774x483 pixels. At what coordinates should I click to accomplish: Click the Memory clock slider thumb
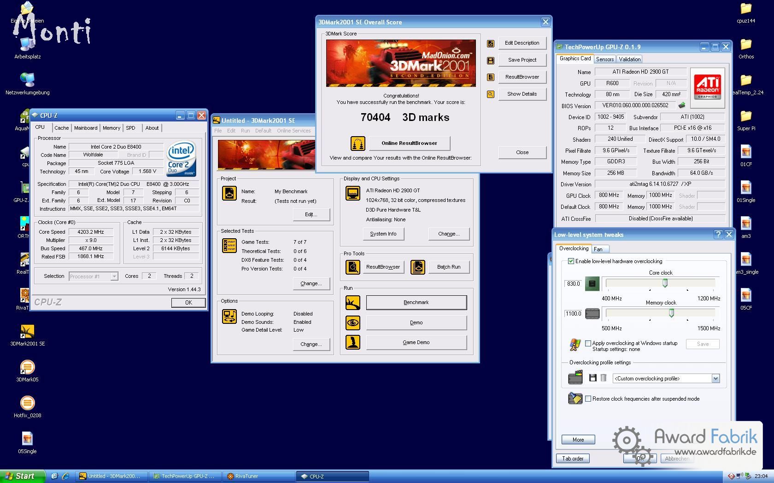671,313
